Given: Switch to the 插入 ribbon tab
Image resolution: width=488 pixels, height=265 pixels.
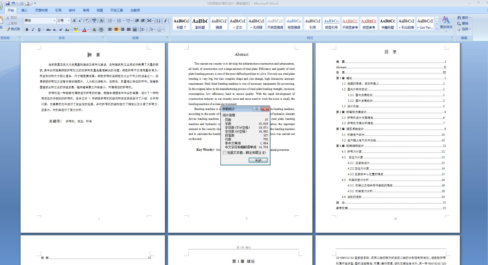Looking at the screenshot, I should tap(24, 10).
